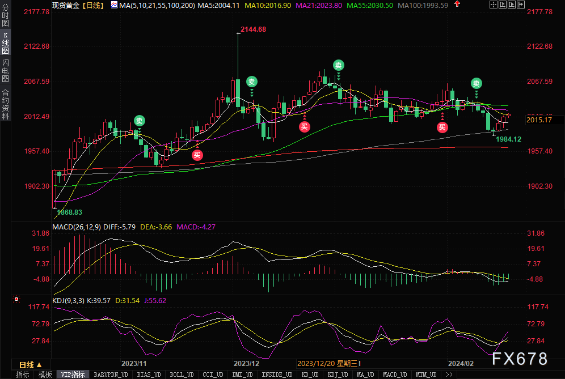Click the sell signal marker in February 2024
Screen dimensions: 565x379
point(476,83)
